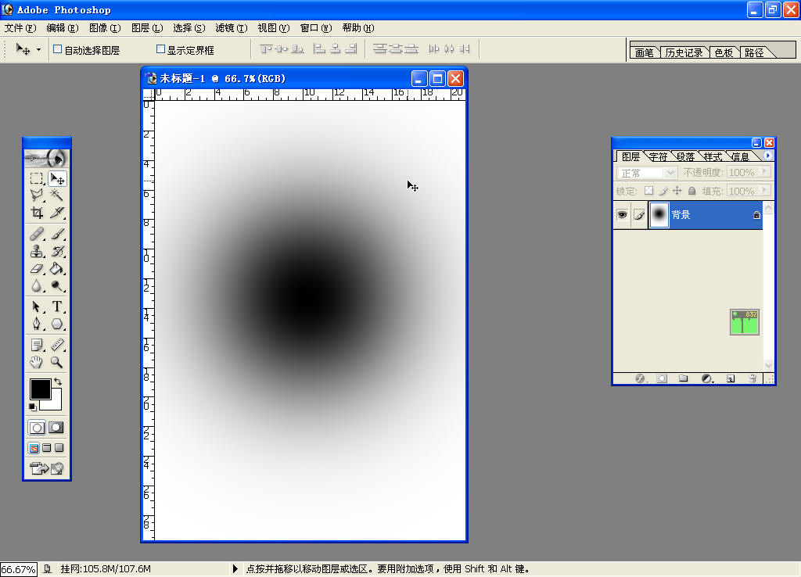Enable the 自动选择图层 checkbox
This screenshot has height=577, width=801.
click(x=58, y=49)
